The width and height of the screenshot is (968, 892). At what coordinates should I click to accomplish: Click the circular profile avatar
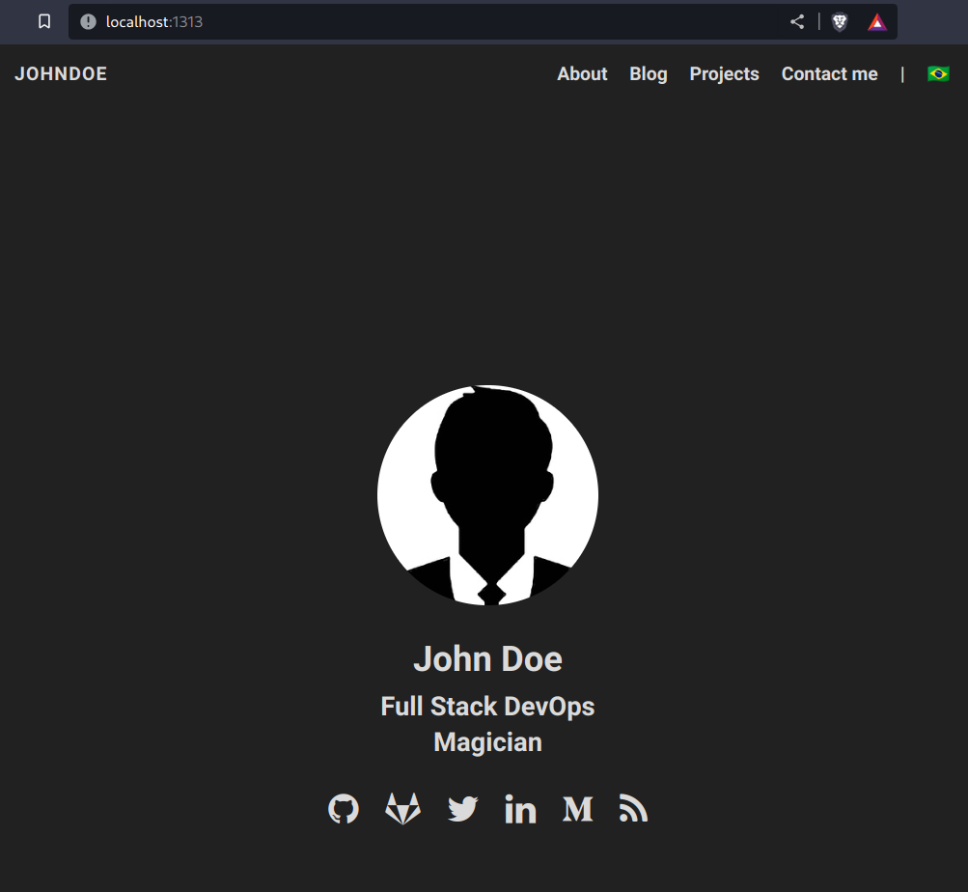pyautogui.click(x=487, y=495)
